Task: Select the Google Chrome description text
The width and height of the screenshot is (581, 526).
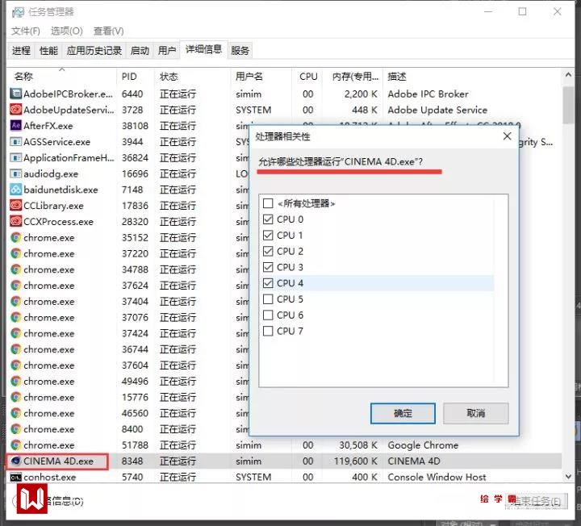Action: click(x=423, y=445)
